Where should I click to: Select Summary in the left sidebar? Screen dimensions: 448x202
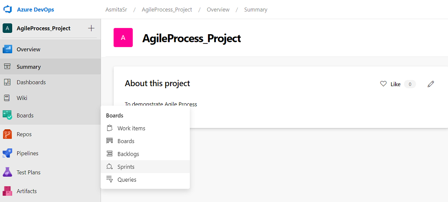pyautogui.click(x=29, y=67)
